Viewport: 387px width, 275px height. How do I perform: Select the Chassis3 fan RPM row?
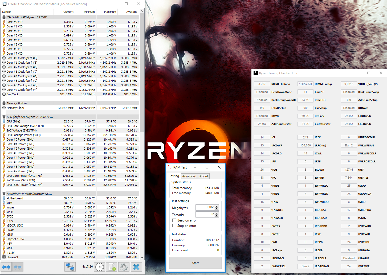tap(70, 257)
